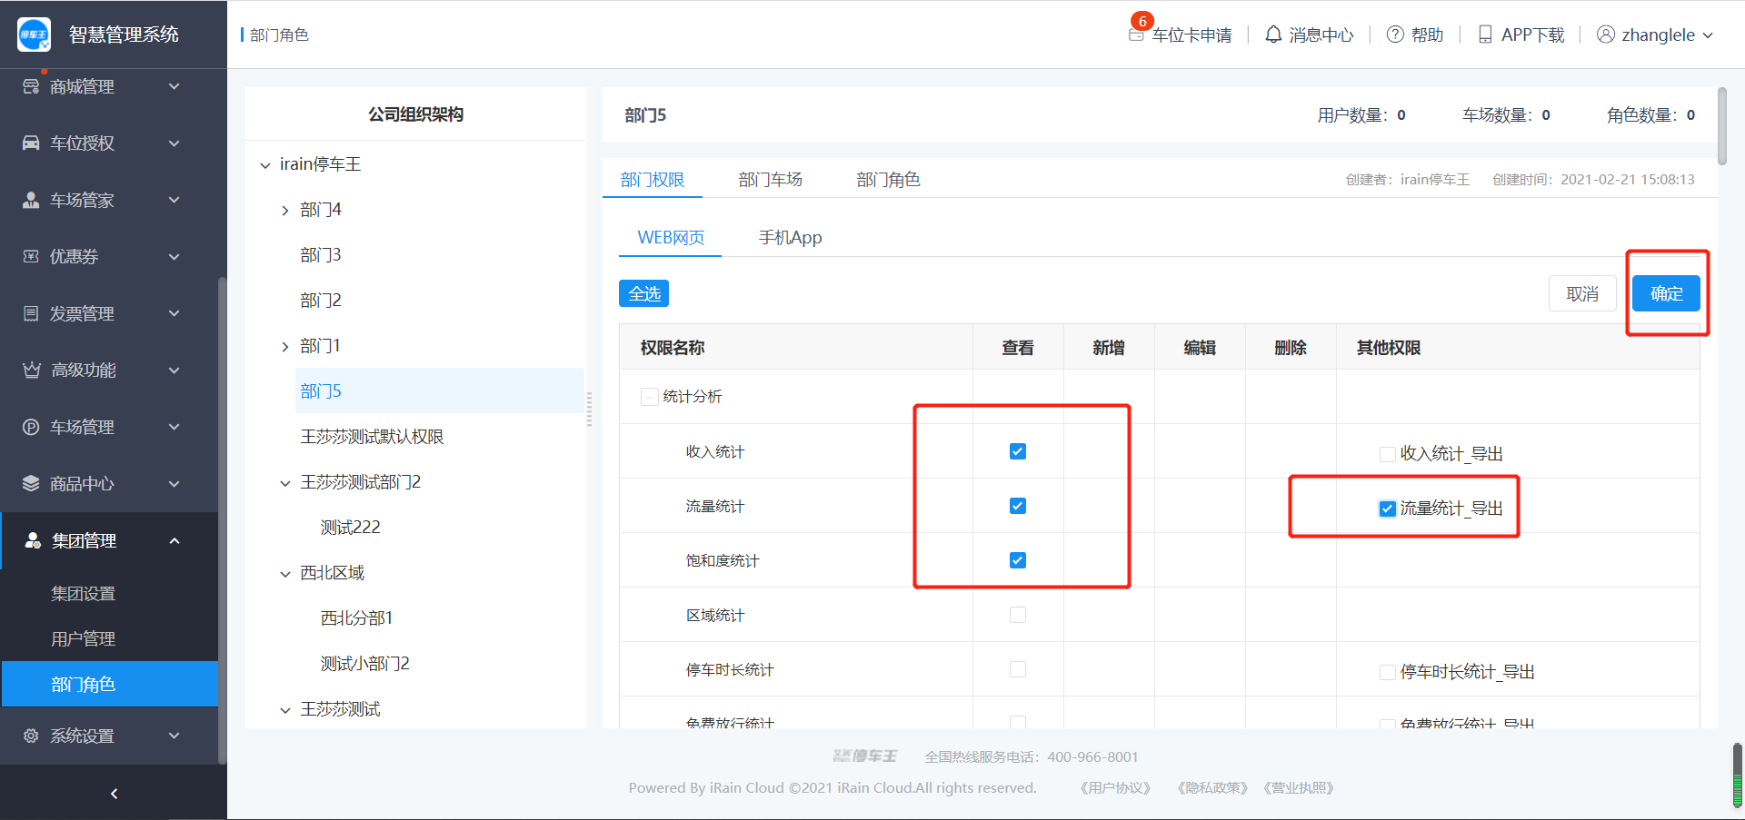The image size is (1745, 820).
Task: Click the 取消 button
Action: pyautogui.click(x=1582, y=293)
